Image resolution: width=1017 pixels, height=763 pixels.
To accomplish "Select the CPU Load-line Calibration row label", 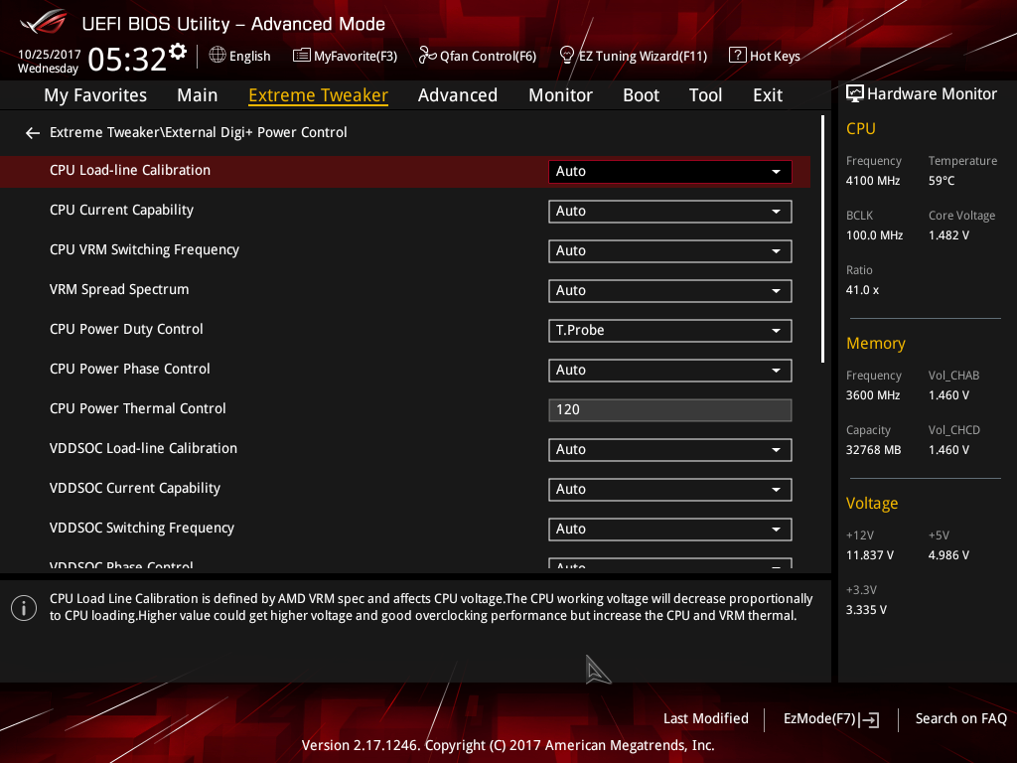I will (130, 171).
